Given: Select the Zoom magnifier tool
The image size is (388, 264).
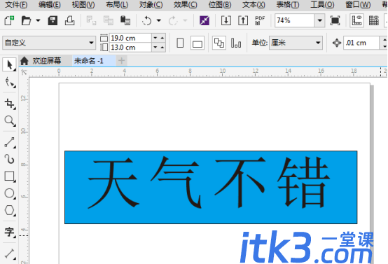Looking at the screenshot, I should (x=10, y=120).
